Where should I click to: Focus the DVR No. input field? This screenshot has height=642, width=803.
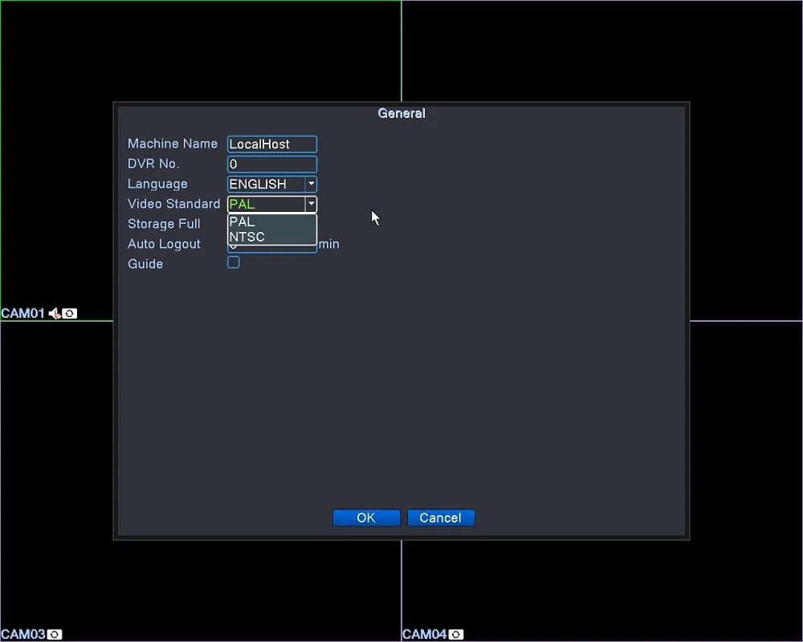pos(272,164)
